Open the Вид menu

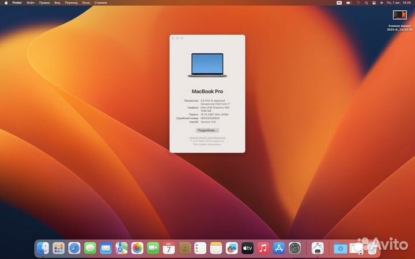(x=57, y=3)
